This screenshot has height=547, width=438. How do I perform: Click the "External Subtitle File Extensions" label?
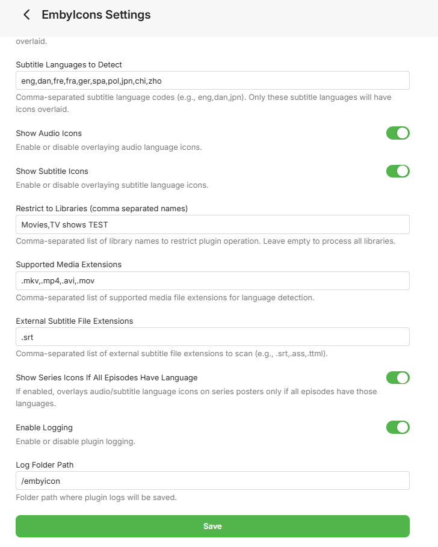pyautogui.click(x=74, y=321)
